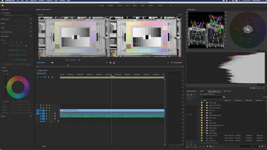Select the green audio clip in timeline
The width and height of the screenshot is (267, 150).
(x=112, y=116)
